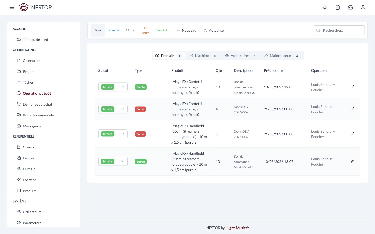Filter by En cours status
This screenshot has width=375, height=234.
pos(146,30)
